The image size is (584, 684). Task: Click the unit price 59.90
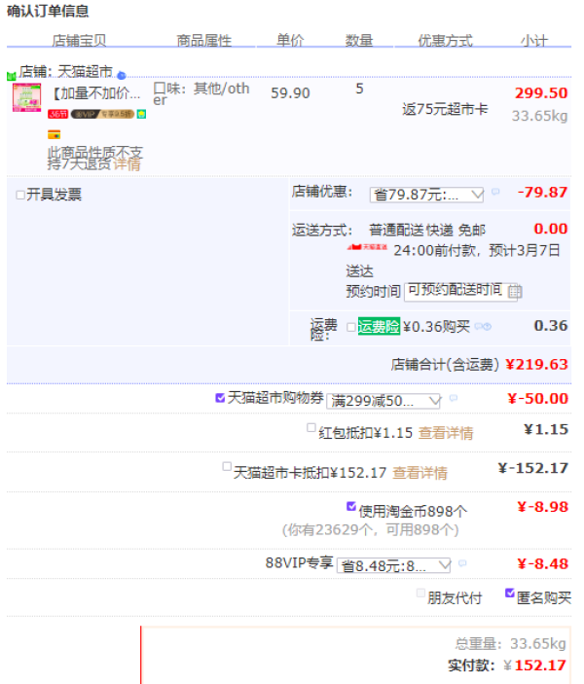pyautogui.click(x=290, y=92)
